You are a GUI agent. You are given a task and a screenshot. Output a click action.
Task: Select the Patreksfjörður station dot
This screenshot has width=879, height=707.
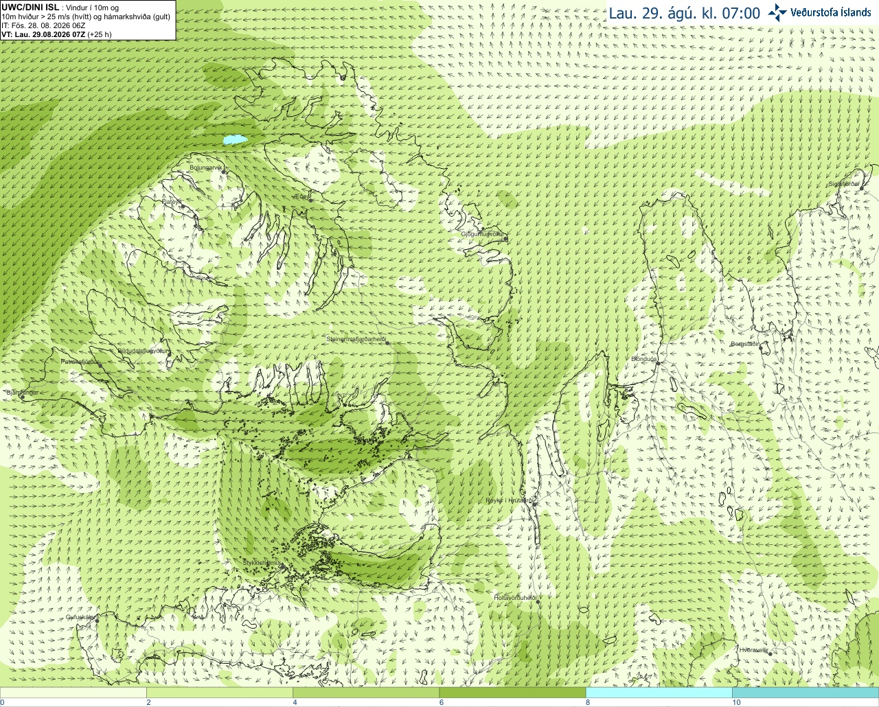coord(102,365)
